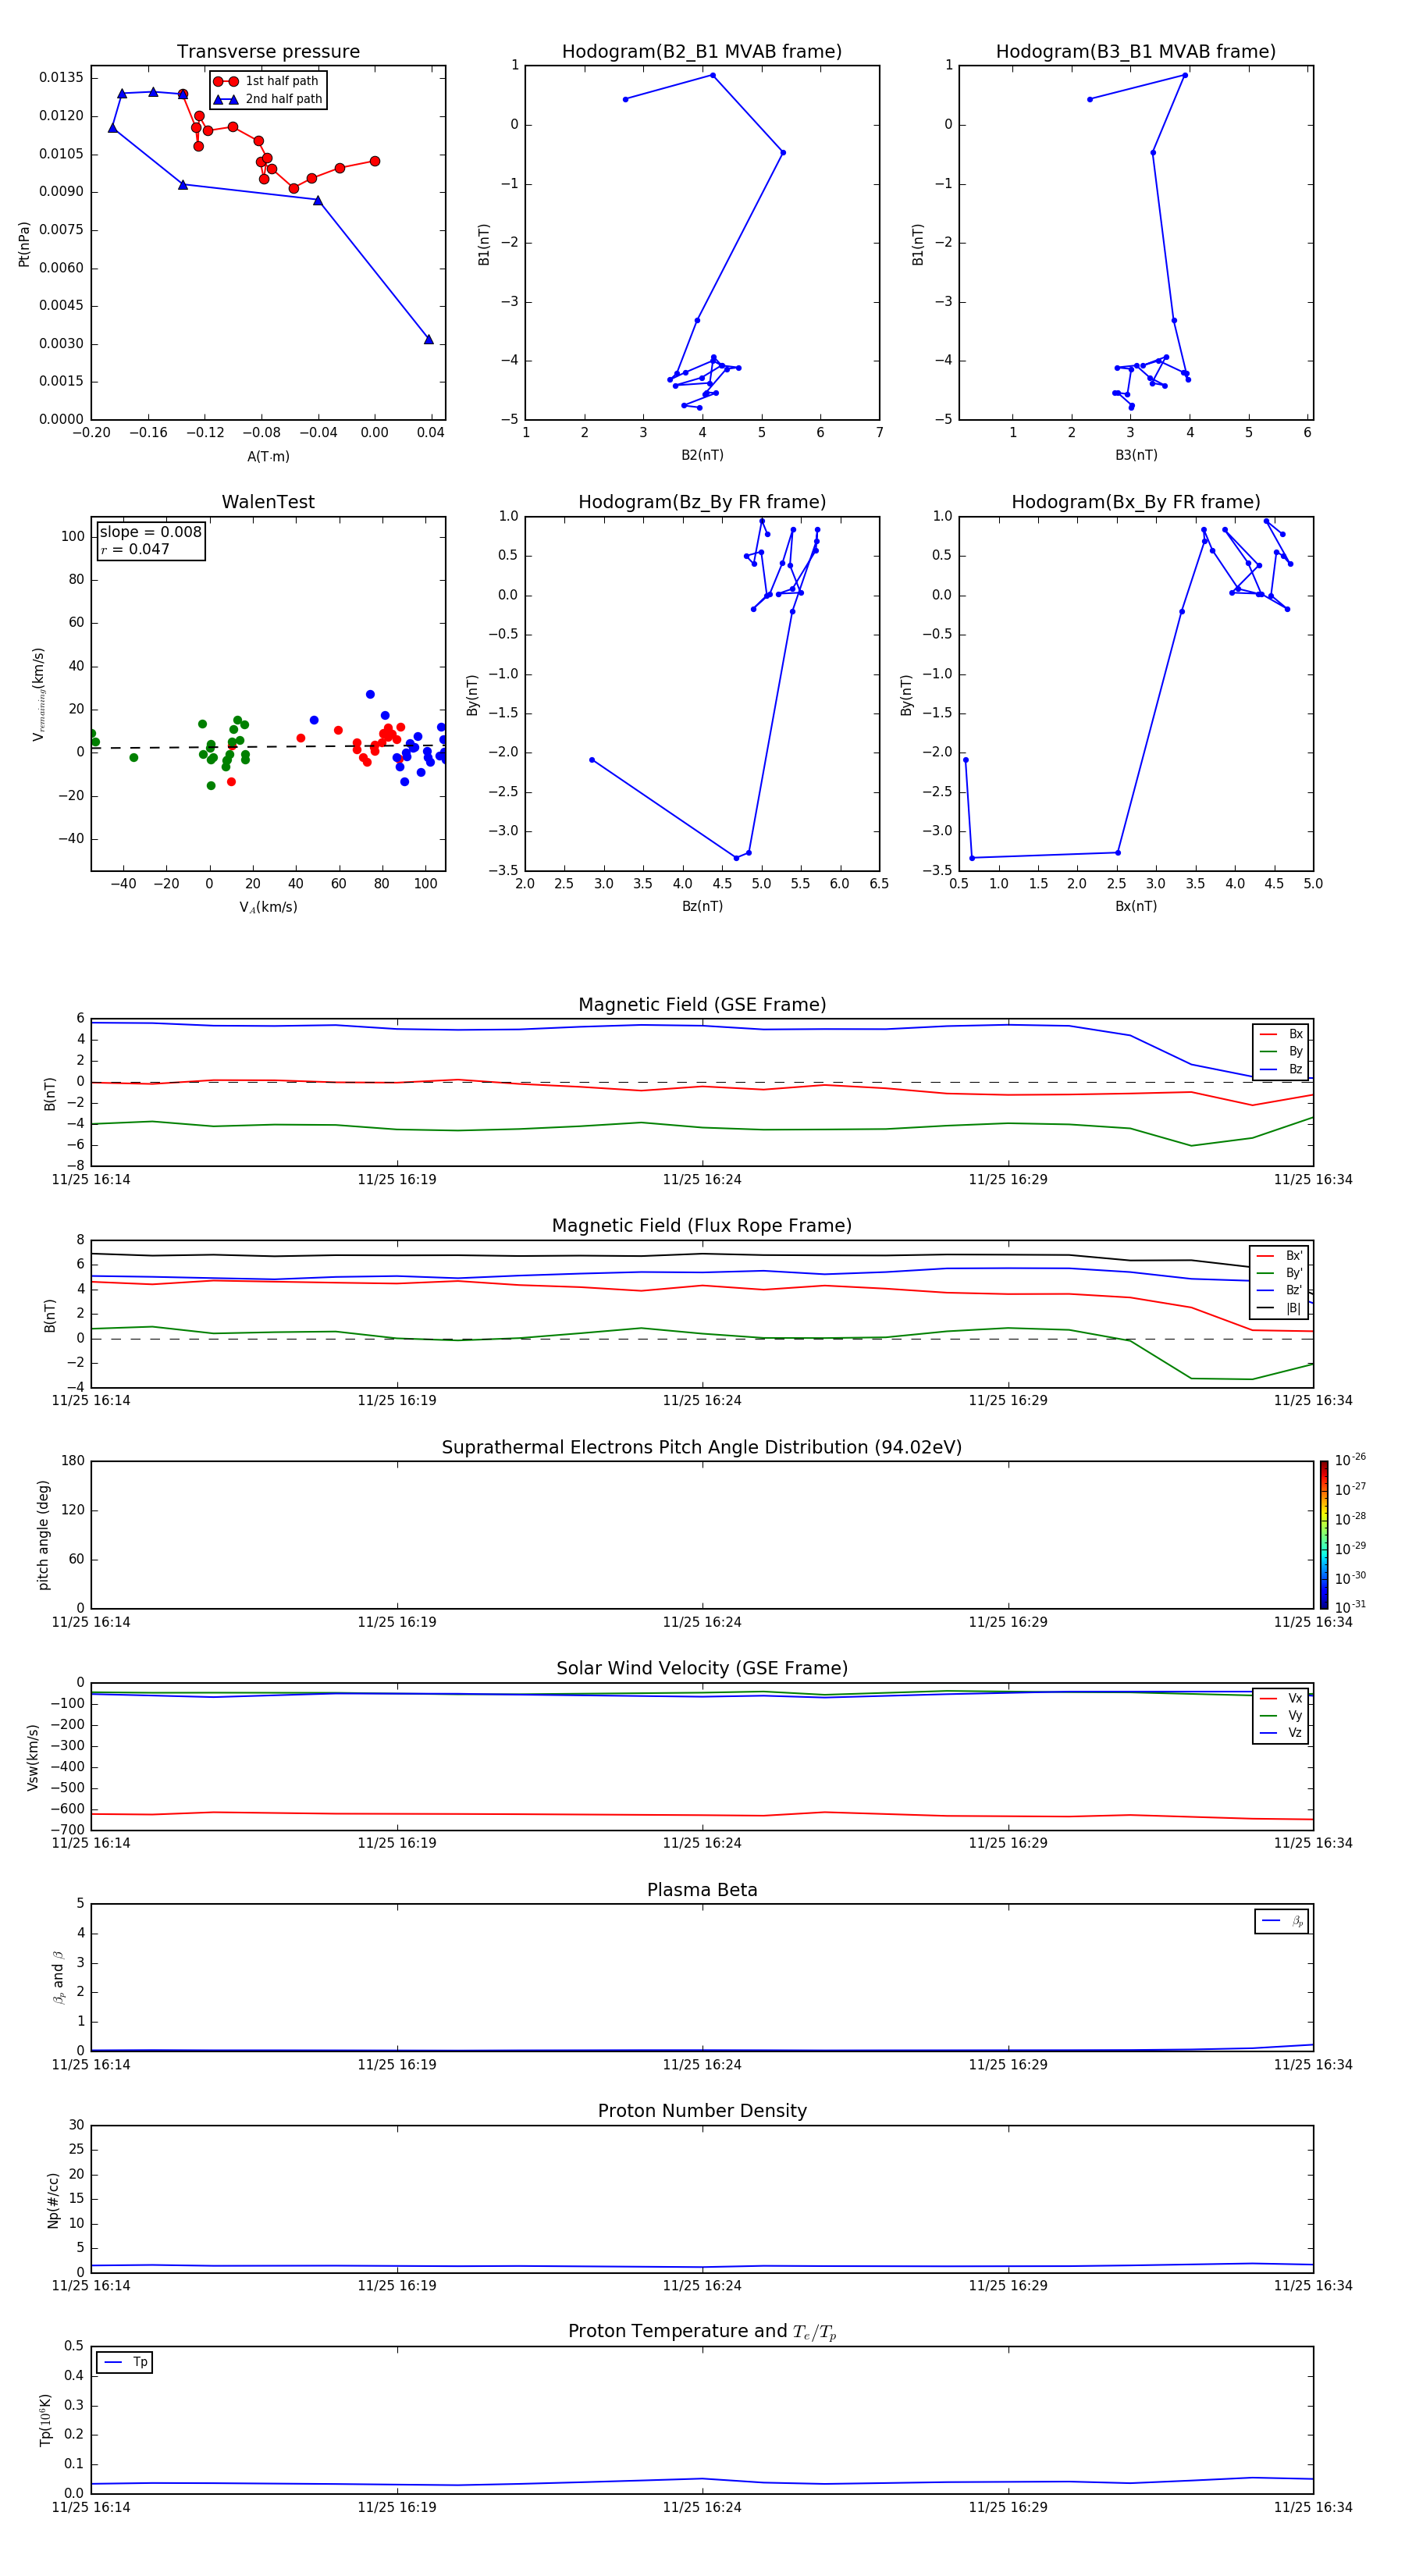This screenshot has width=1405, height=2576.
Task: Click the 'B2(nT)' x-axis label
Action: pos(702,455)
